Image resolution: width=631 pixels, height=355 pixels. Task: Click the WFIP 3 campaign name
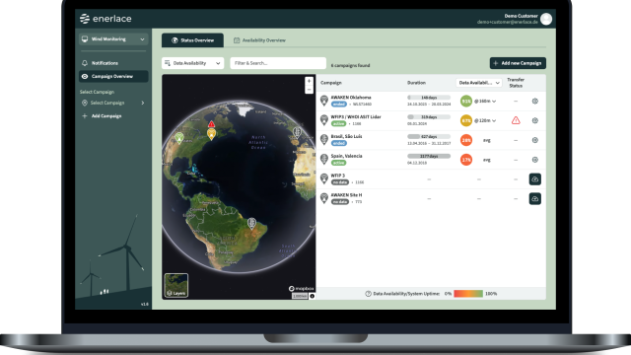tap(337, 176)
